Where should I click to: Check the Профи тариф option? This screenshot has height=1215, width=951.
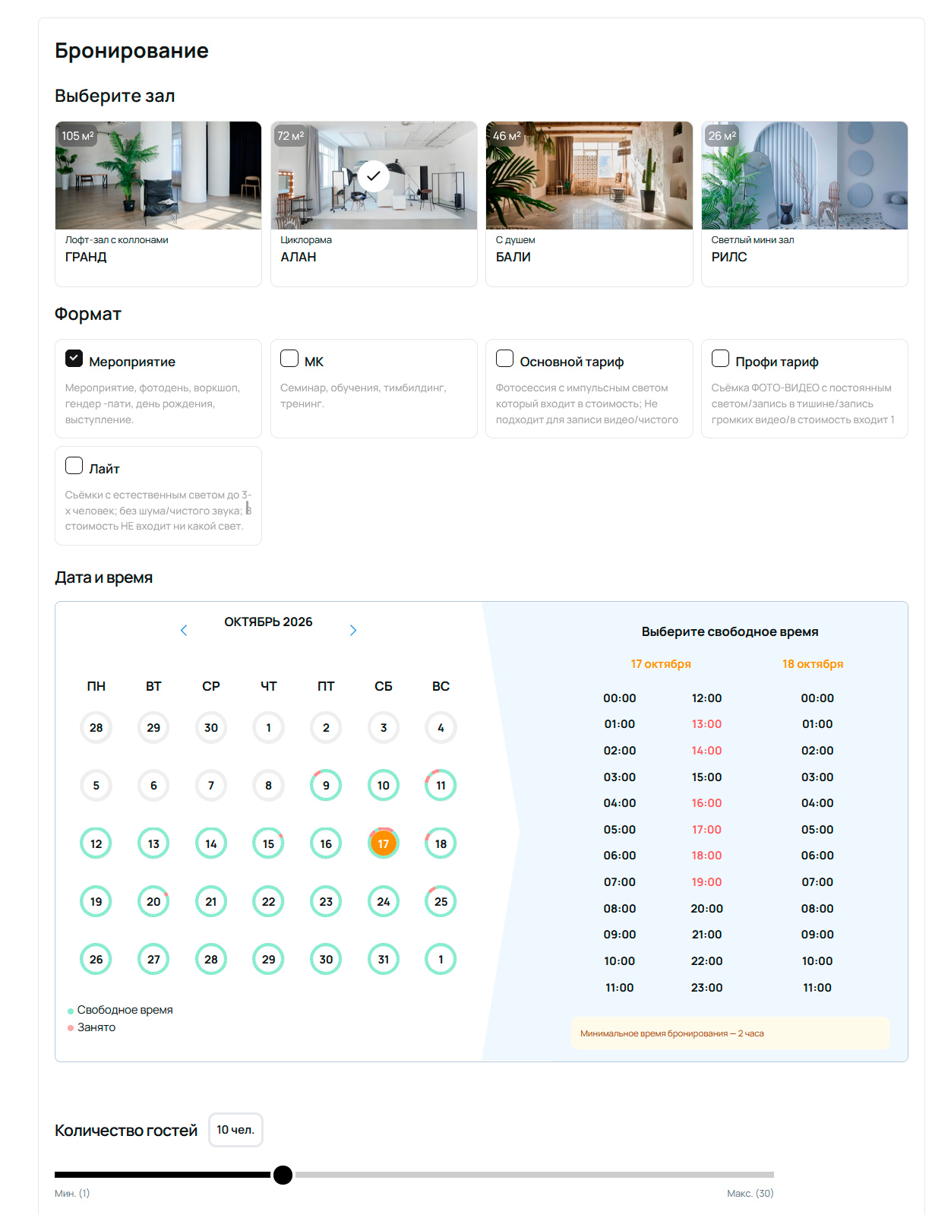pyautogui.click(x=720, y=358)
